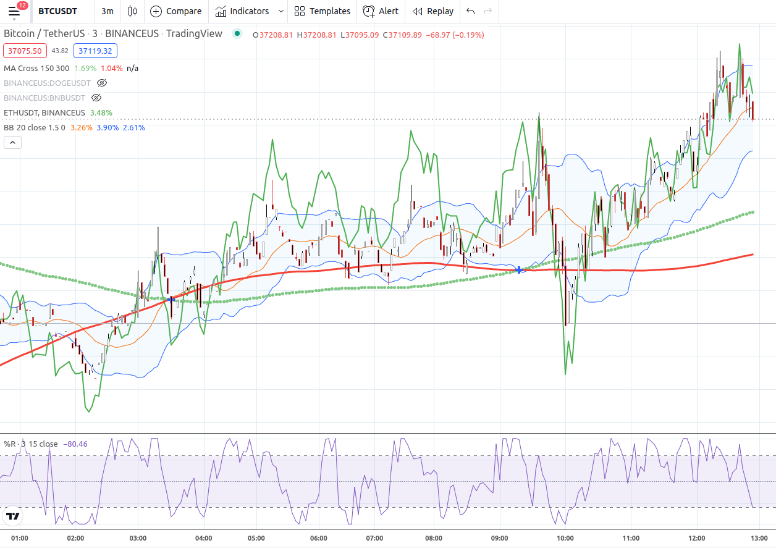Click the -80.46 Williams %R value
The image size is (776, 548).
click(75, 444)
